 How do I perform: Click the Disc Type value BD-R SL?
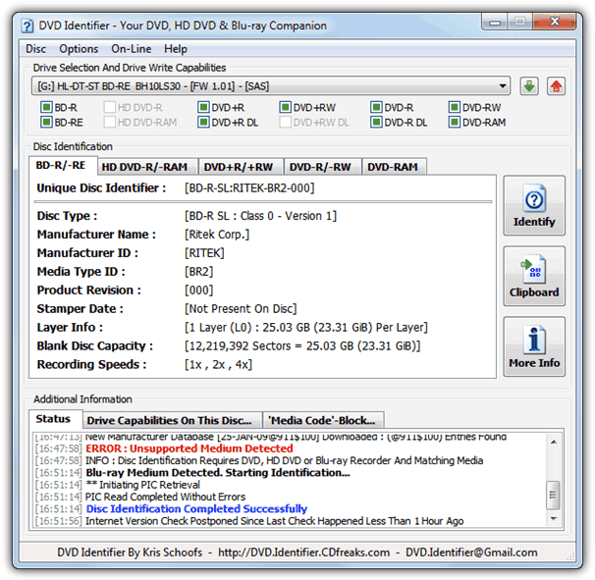(x=260, y=216)
